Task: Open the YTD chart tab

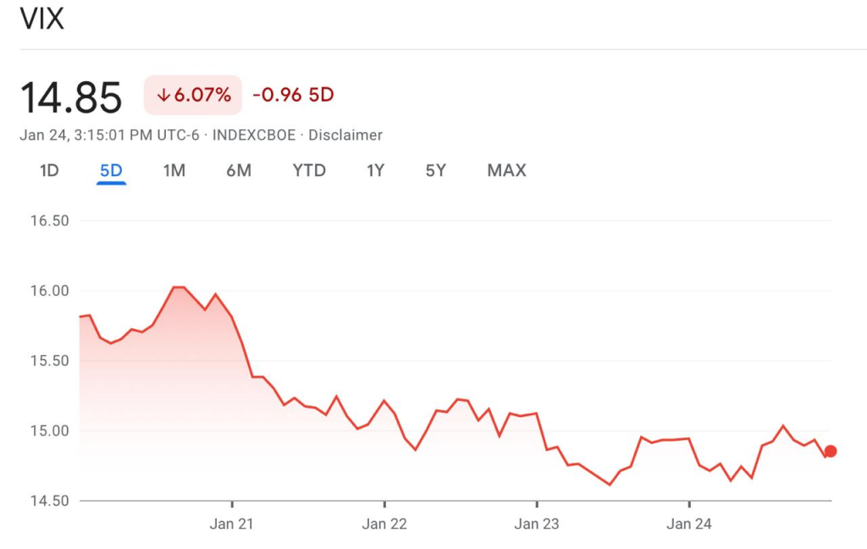Action: (309, 170)
